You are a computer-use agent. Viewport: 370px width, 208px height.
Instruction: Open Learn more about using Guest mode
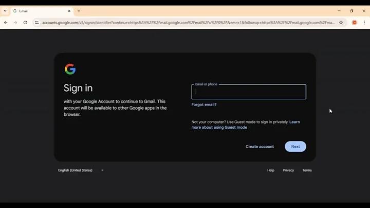pyautogui.click(x=246, y=125)
